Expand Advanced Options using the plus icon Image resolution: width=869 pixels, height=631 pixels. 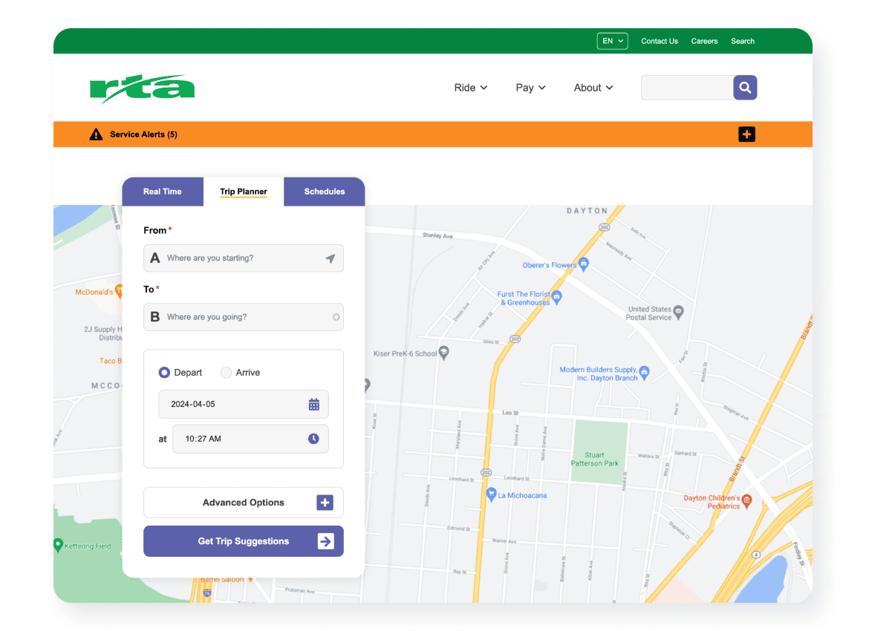(325, 503)
